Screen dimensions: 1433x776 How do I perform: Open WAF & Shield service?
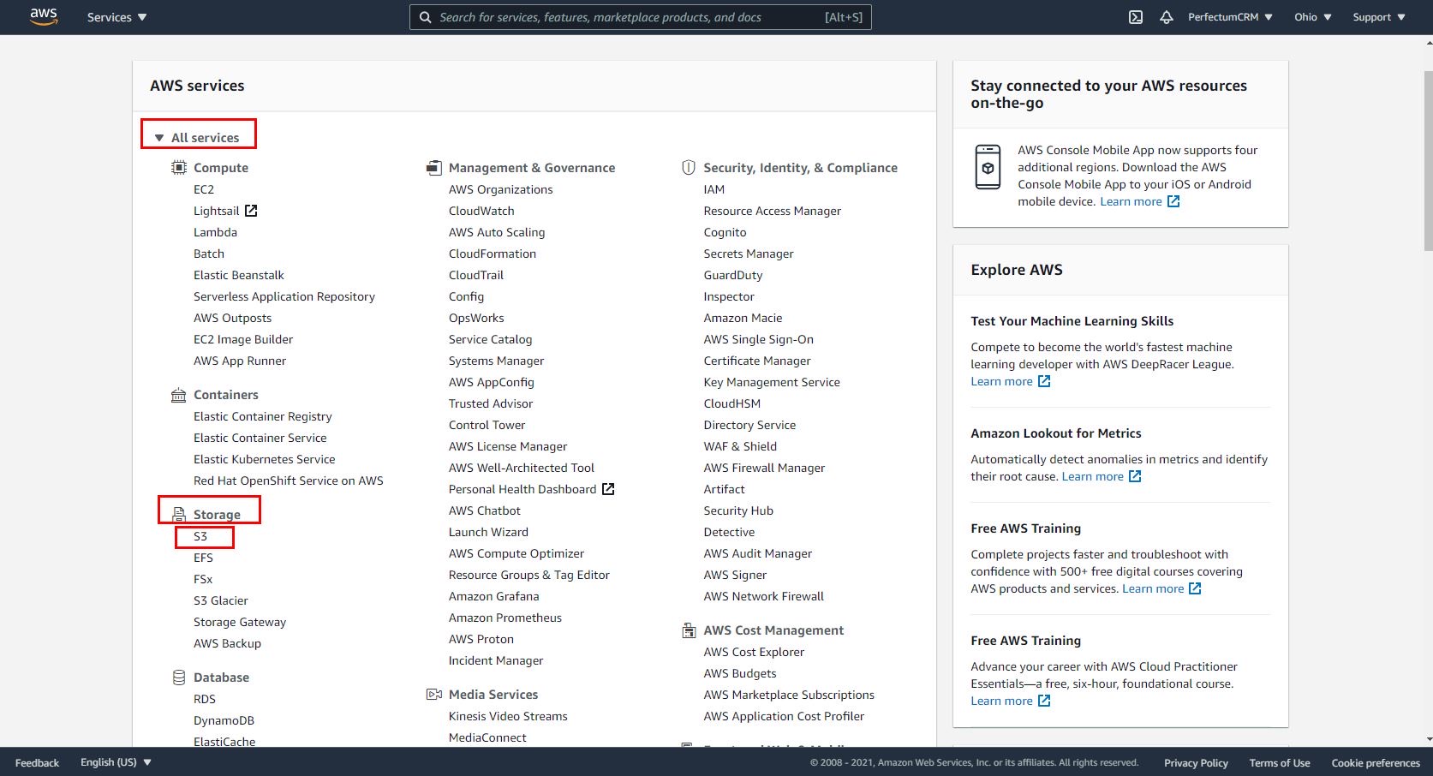click(740, 446)
